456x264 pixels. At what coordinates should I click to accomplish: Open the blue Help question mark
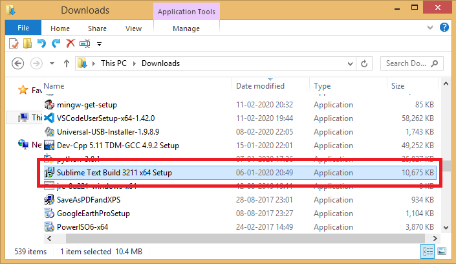pyautogui.click(x=444, y=28)
